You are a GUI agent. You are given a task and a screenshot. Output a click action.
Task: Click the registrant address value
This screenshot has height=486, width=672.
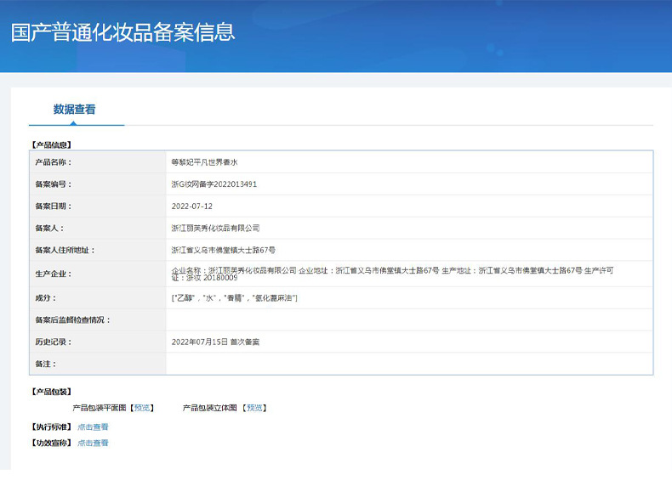tap(223, 250)
